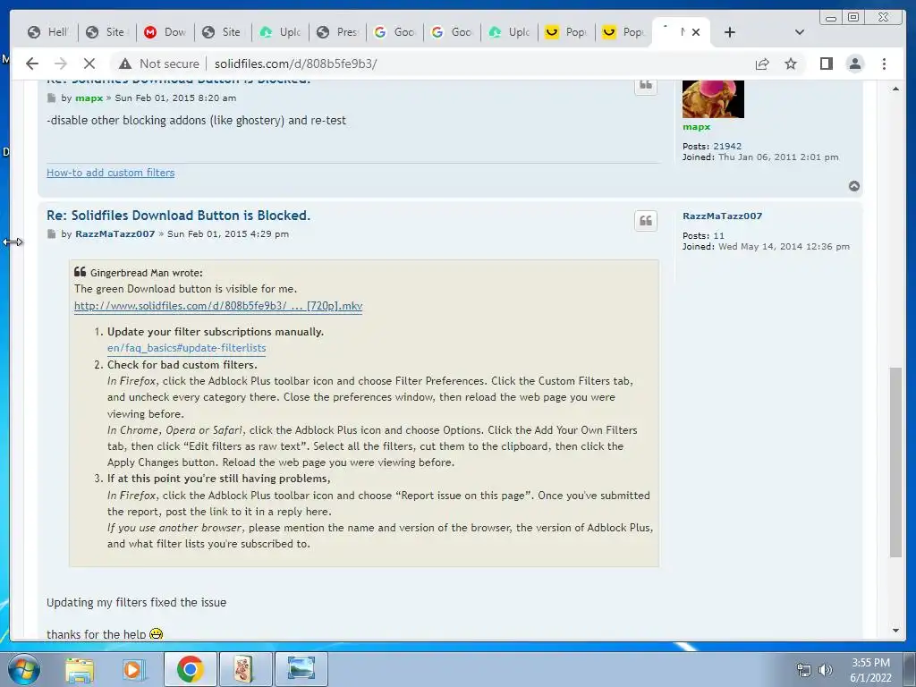Open the Chrome profile menu
The height and width of the screenshot is (687, 916).
coord(854,64)
